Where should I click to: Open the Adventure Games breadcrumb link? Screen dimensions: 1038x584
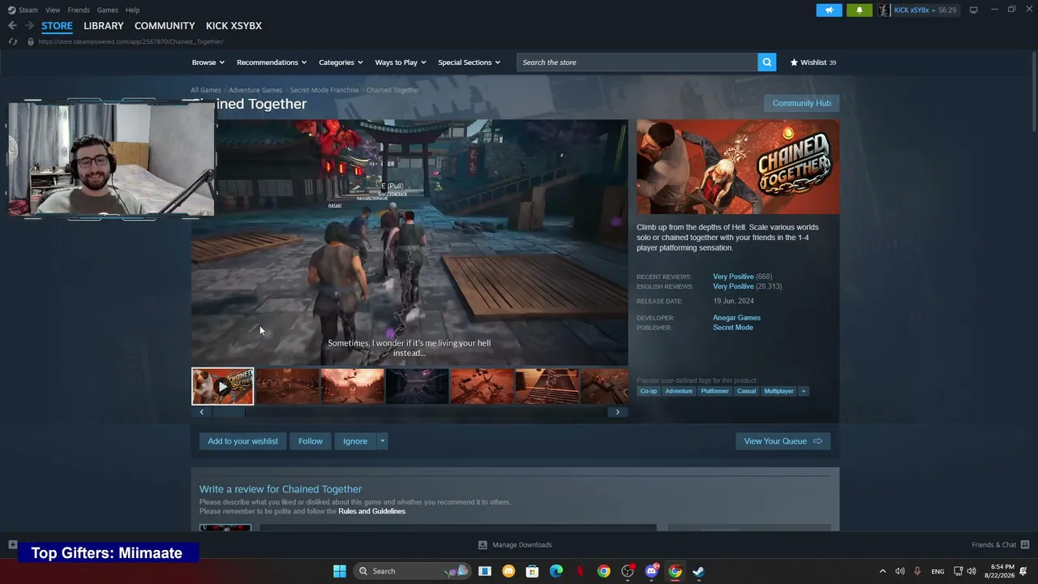[255, 90]
